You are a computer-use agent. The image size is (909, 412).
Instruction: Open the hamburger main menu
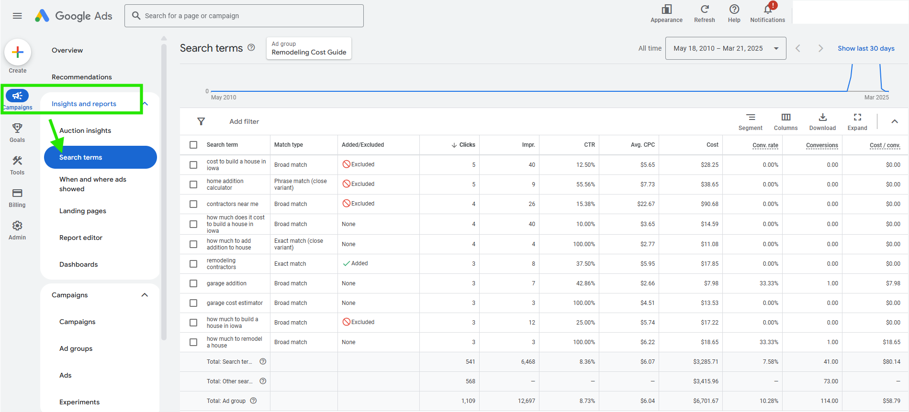[17, 16]
